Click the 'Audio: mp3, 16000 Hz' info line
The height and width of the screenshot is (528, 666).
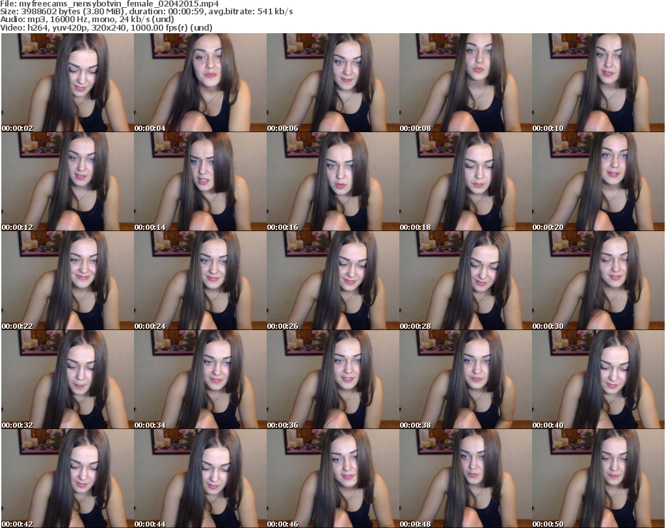[87, 20]
